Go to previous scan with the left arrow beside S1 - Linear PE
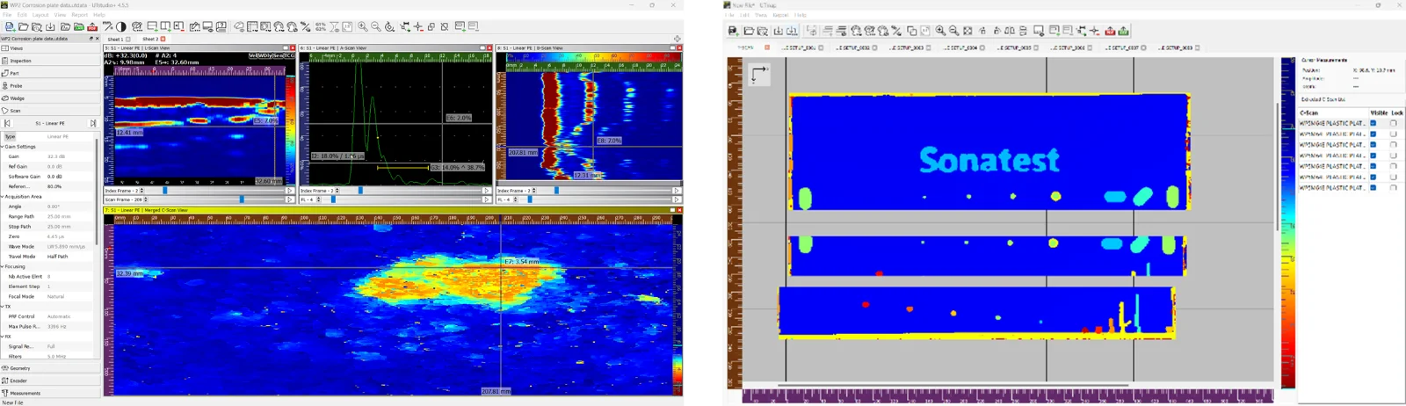The width and height of the screenshot is (1406, 406). [7, 123]
